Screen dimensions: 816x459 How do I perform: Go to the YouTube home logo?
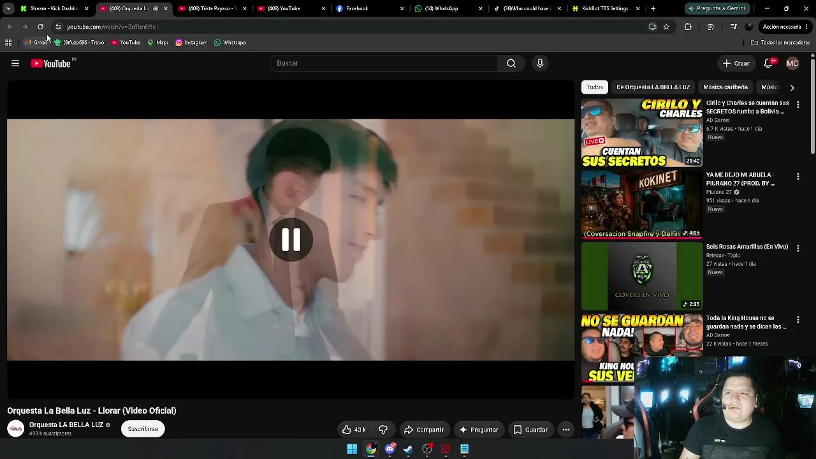click(x=51, y=63)
